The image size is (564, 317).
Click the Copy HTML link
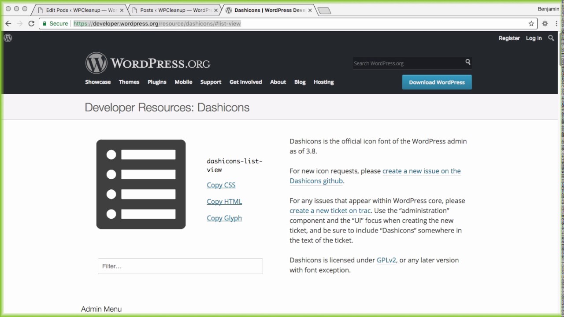[224, 202]
